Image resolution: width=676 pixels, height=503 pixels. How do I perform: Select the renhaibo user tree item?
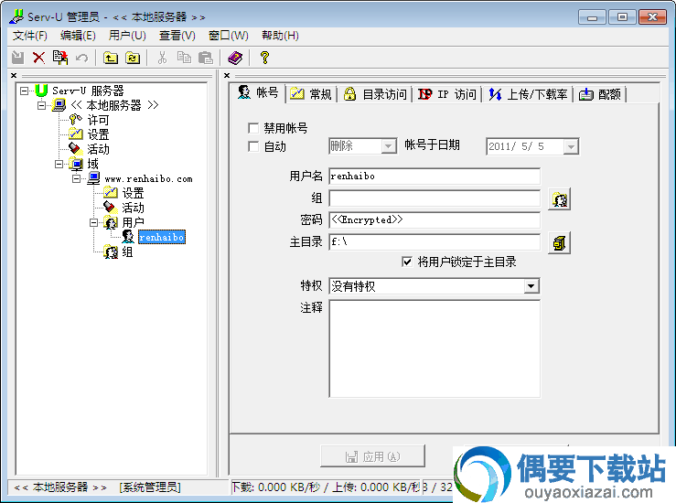point(162,237)
